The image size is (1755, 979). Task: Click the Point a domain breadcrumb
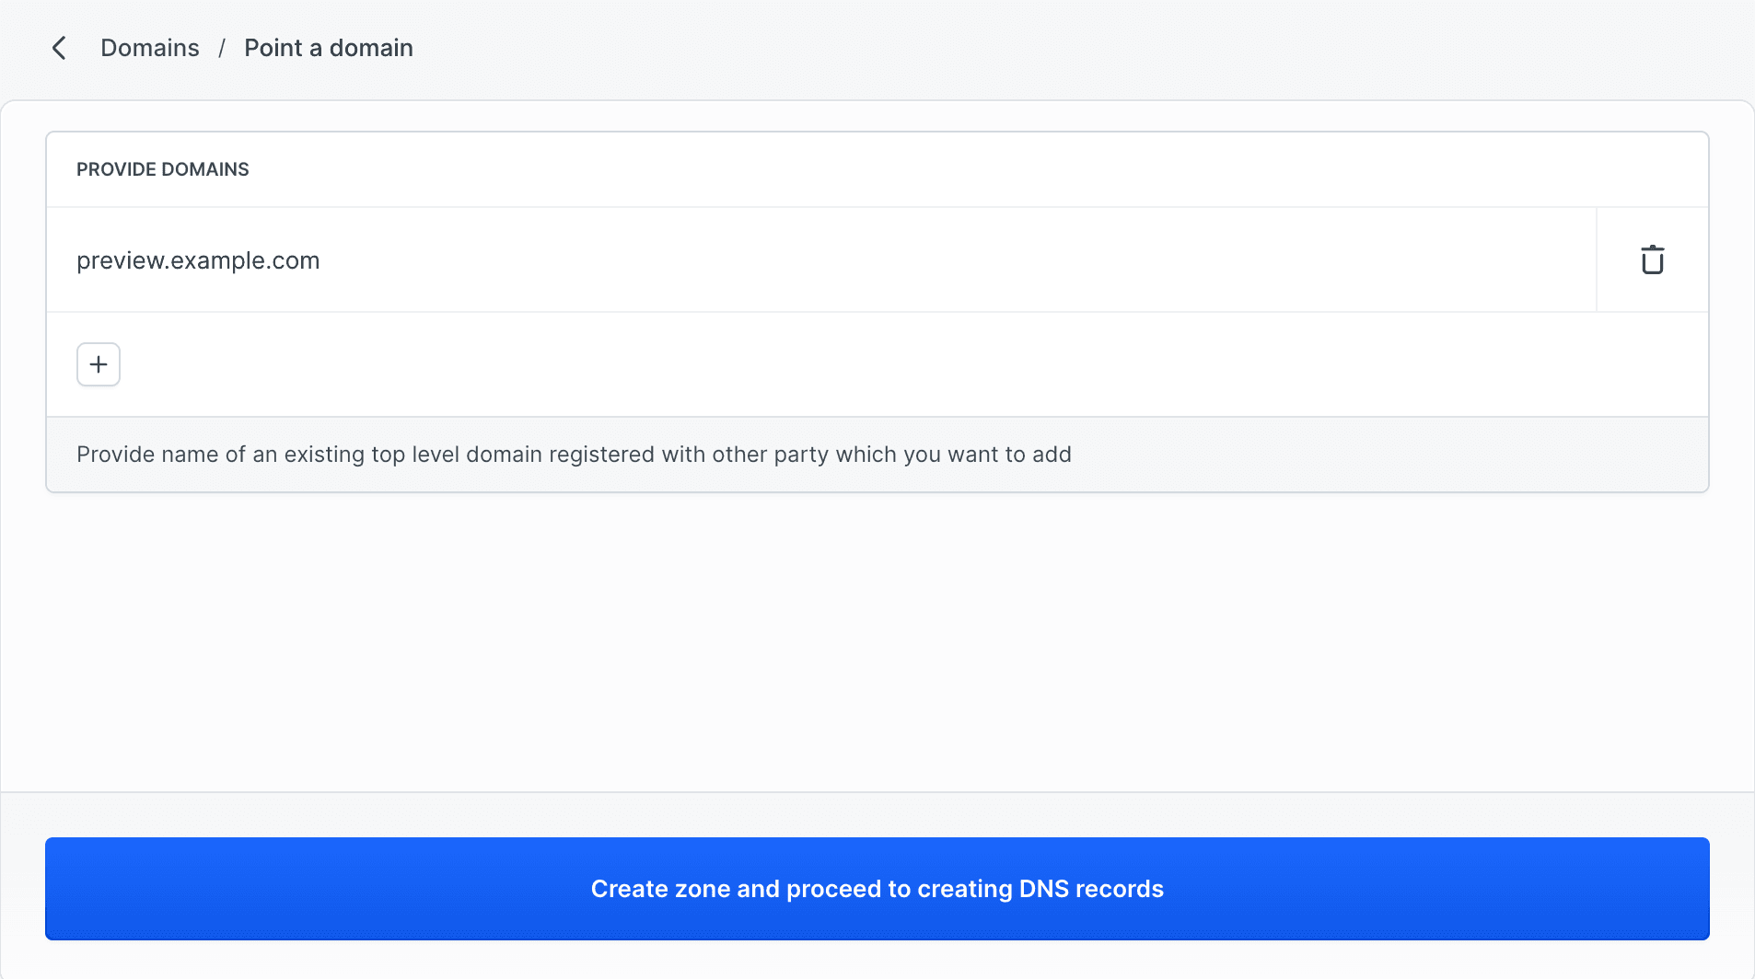(329, 48)
